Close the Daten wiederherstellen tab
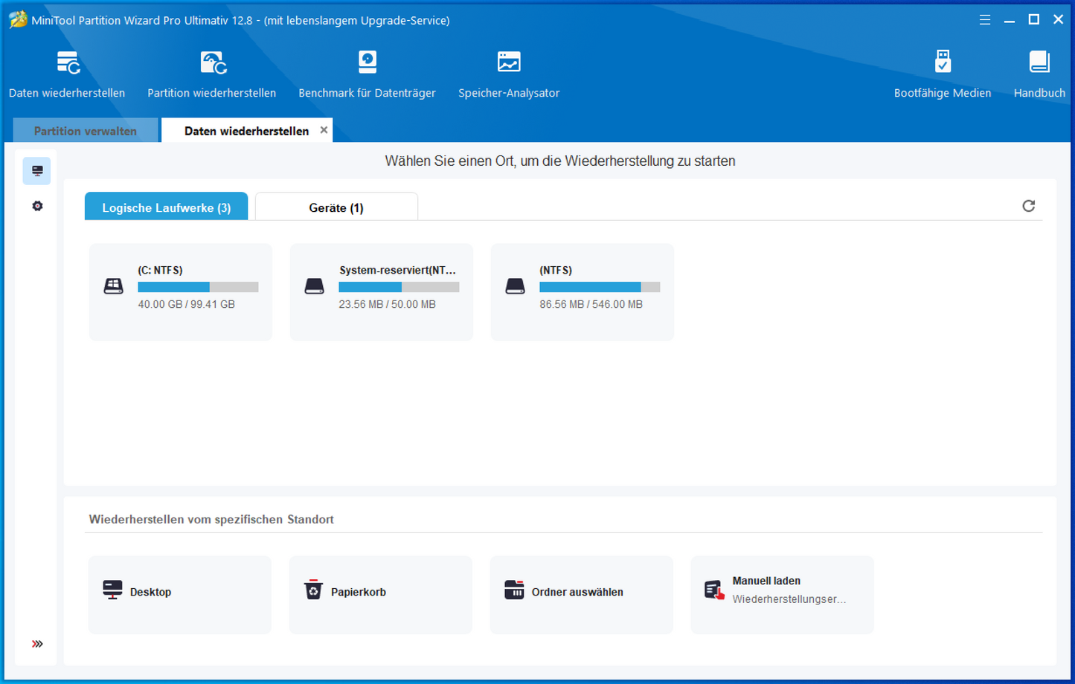The height and width of the screenshot is (684, 1075). (x=324, y=130)
